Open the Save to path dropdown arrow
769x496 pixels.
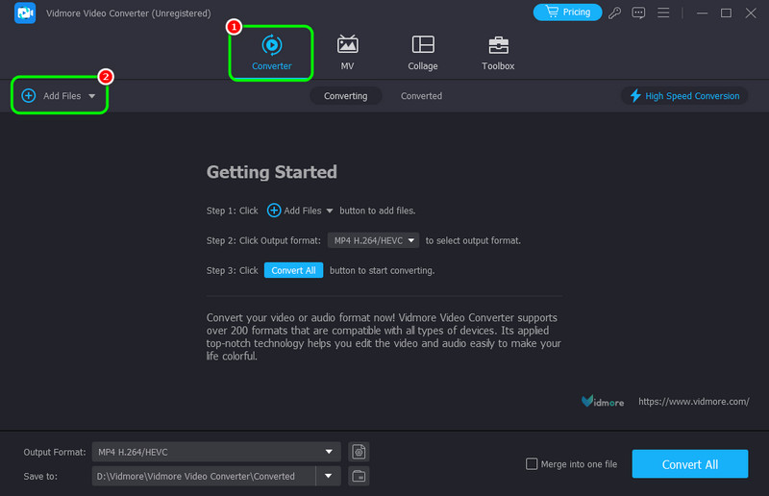(330, 476)
